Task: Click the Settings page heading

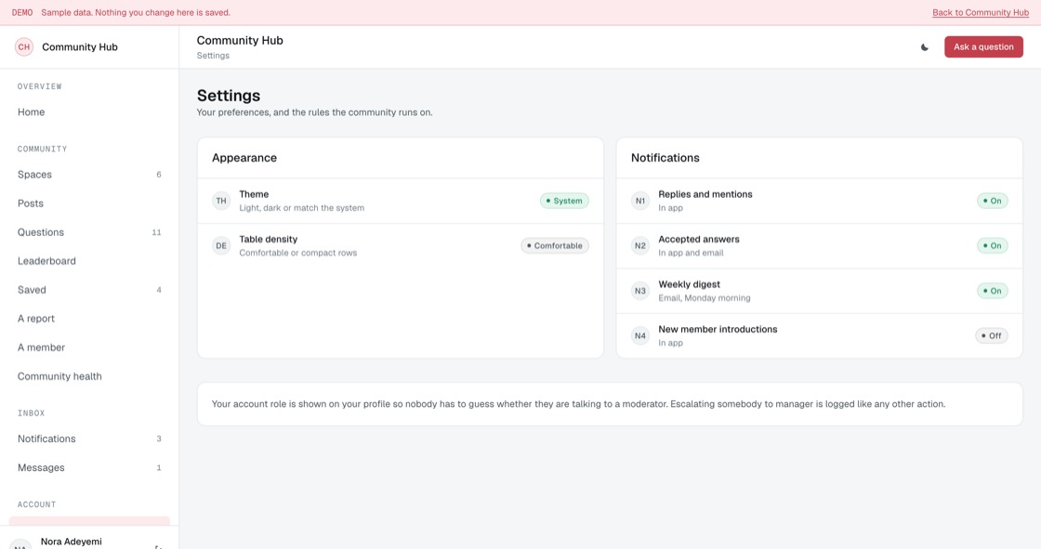Action: pyautogui.click(x=229, y=96)
